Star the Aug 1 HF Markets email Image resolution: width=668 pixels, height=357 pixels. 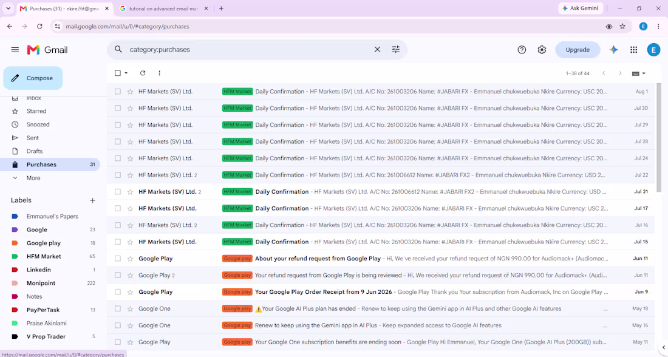[x=131, y=92]
